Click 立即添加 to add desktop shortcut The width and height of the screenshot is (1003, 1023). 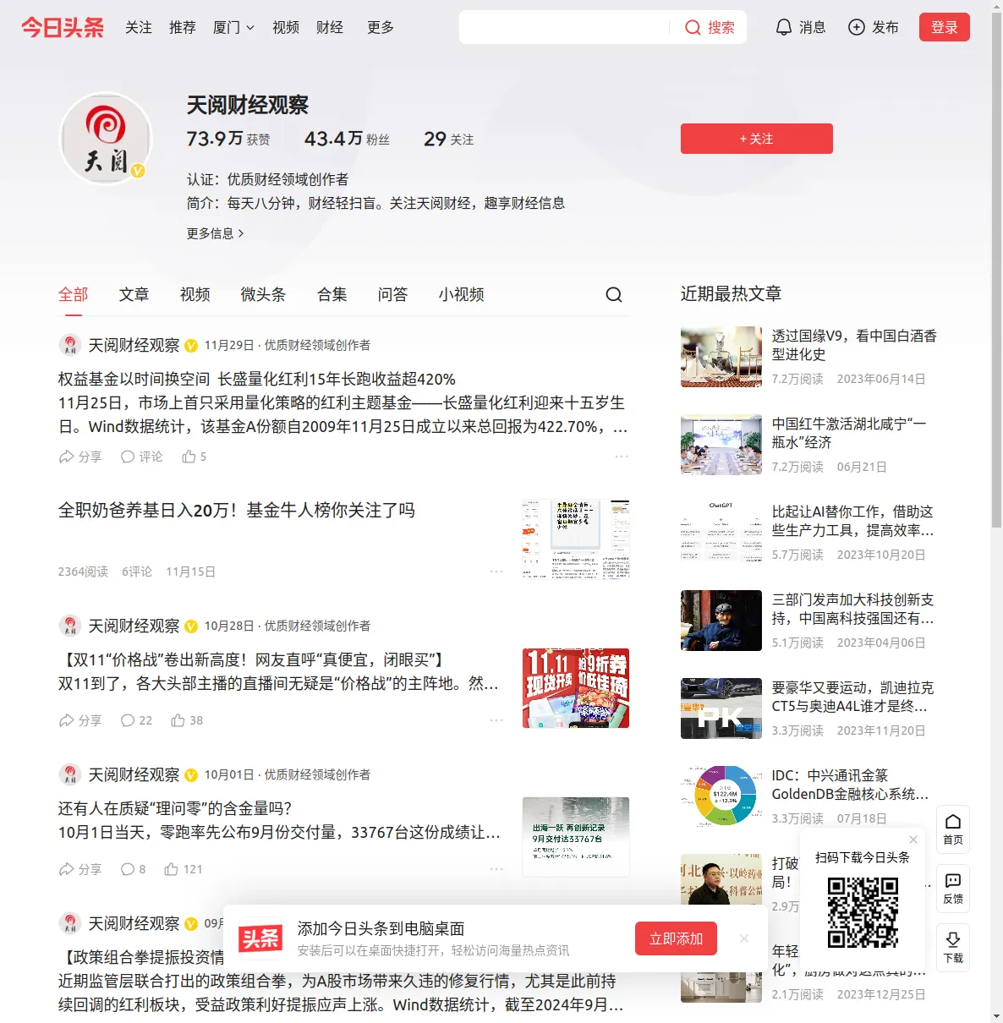click(677, 938)
